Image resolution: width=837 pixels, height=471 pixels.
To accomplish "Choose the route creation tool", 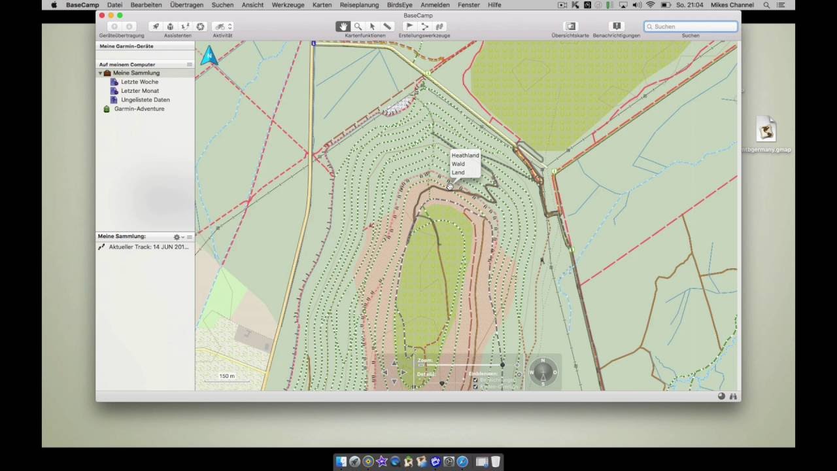I will click(x=424, y=26).
